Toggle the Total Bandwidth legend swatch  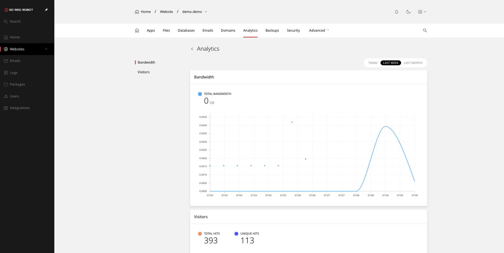(200, 94)
